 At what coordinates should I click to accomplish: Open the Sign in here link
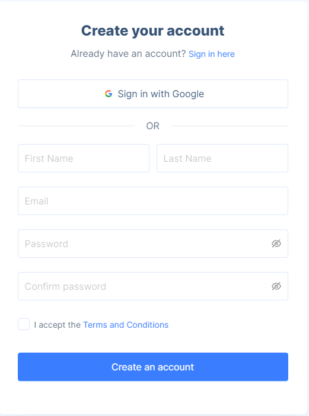212,54
